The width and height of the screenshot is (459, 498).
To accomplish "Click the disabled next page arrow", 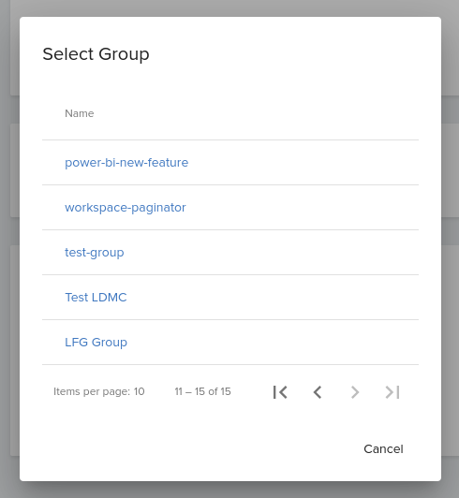I will pos(355,392).
